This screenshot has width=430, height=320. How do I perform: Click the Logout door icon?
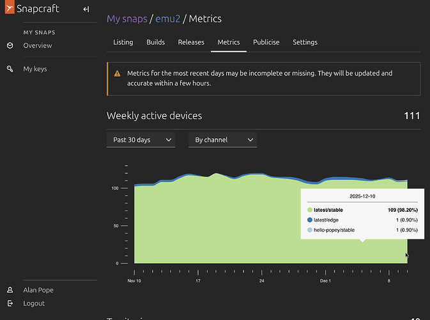coord(10,303)
